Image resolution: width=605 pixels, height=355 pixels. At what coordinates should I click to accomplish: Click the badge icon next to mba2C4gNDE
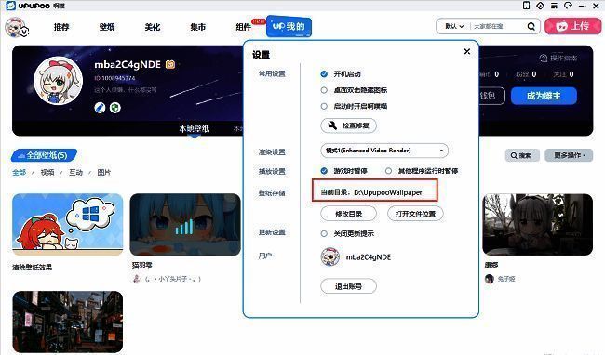(170, 64)
